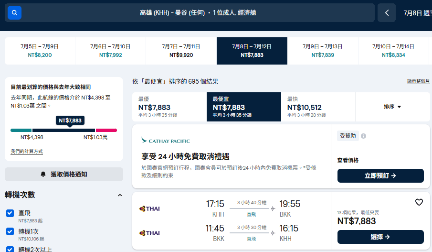
Task: Click the THAI logo on the 17:15 flight
Action: (149, 208)
